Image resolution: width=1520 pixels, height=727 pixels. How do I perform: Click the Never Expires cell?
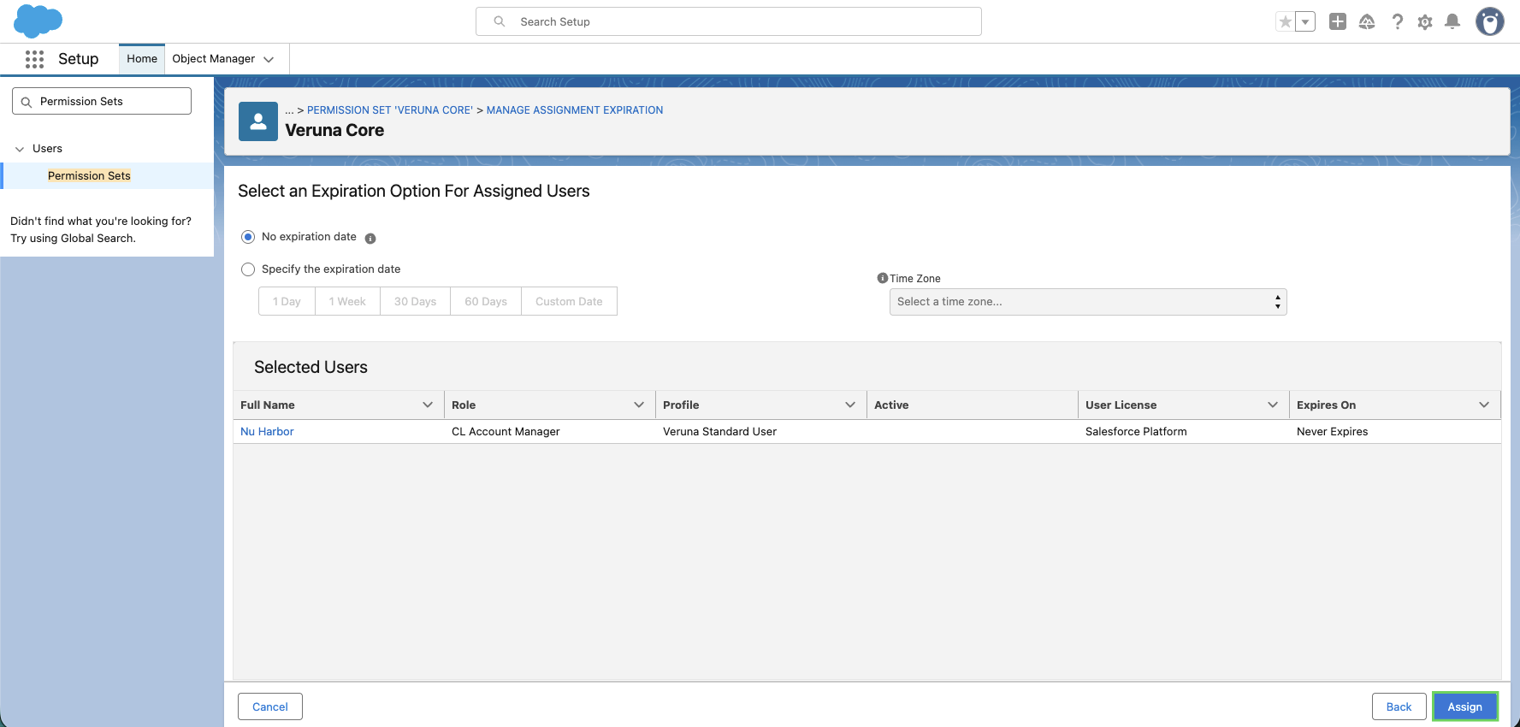[1332, 432]
